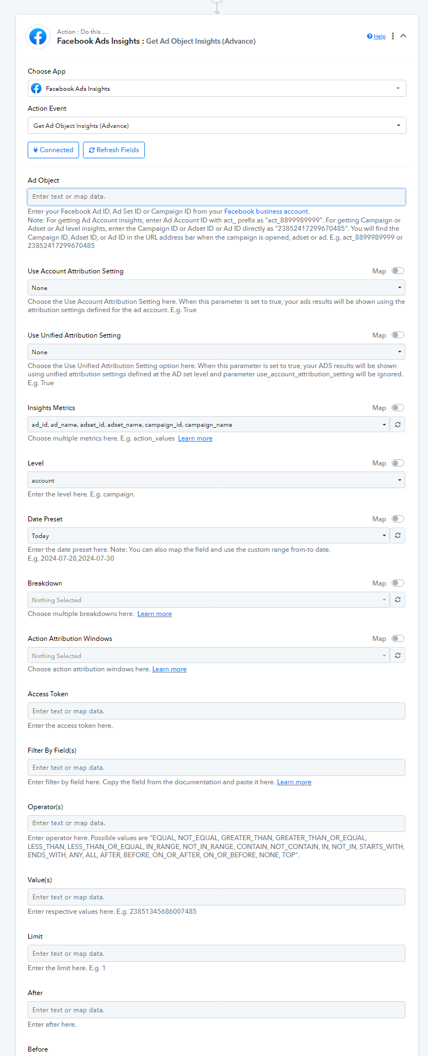The width and height of the screenshot is (428, 1056).
Task: Focus the Value(s) input field
Action: [217, 897]
